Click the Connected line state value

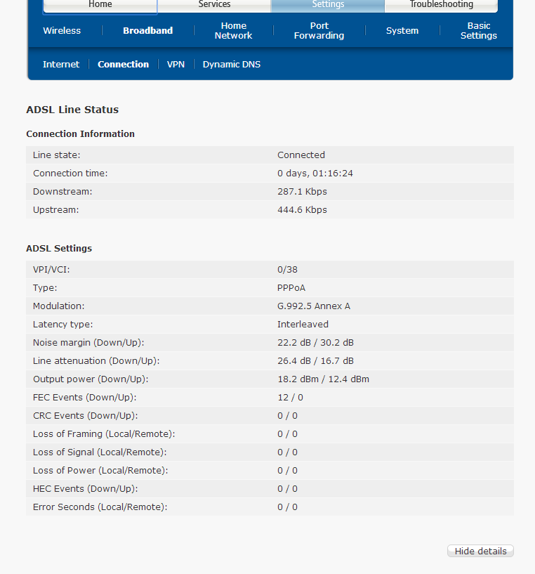click(301, 155)
